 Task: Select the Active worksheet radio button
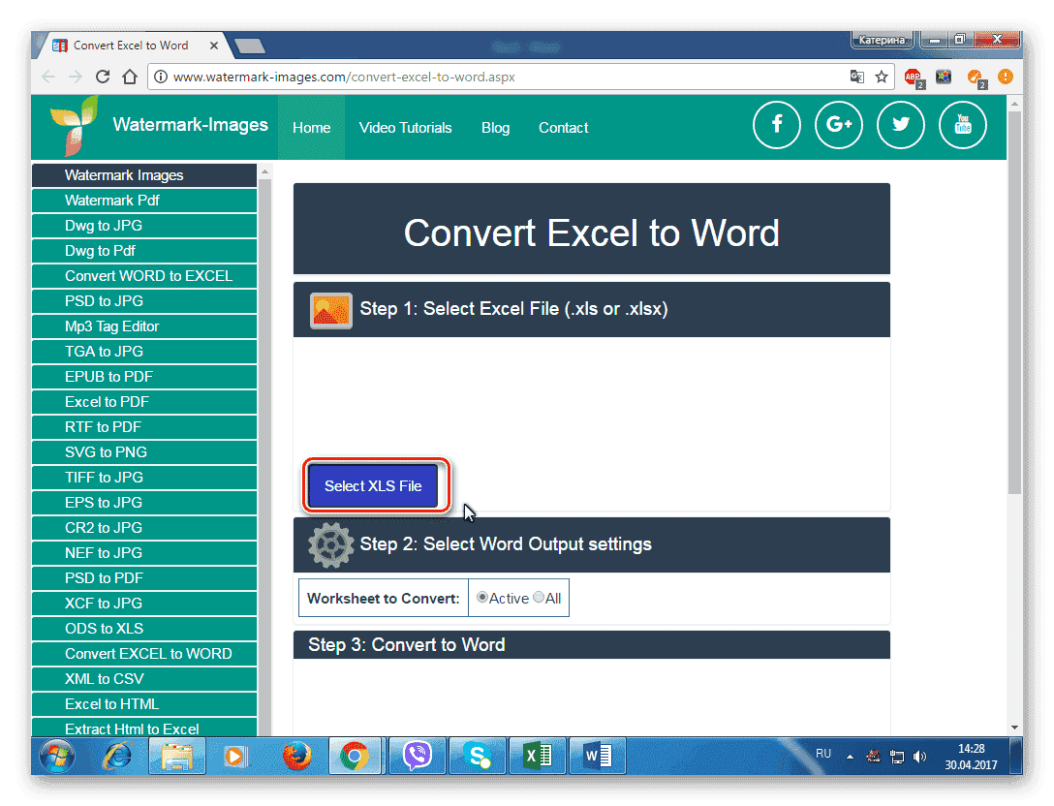tap(482, 598)
